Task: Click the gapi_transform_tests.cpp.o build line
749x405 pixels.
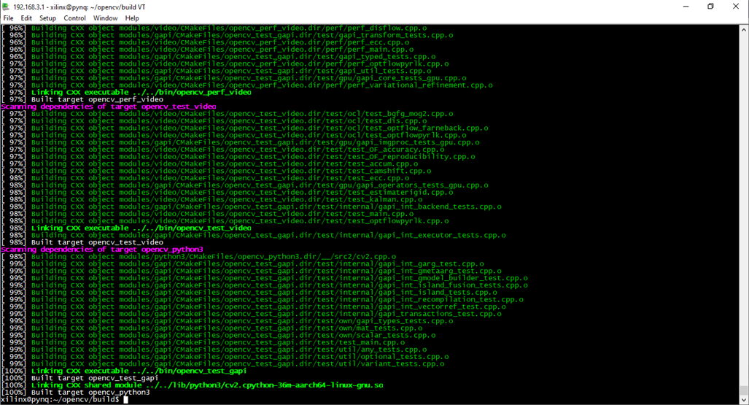Action: coord(228,35)
